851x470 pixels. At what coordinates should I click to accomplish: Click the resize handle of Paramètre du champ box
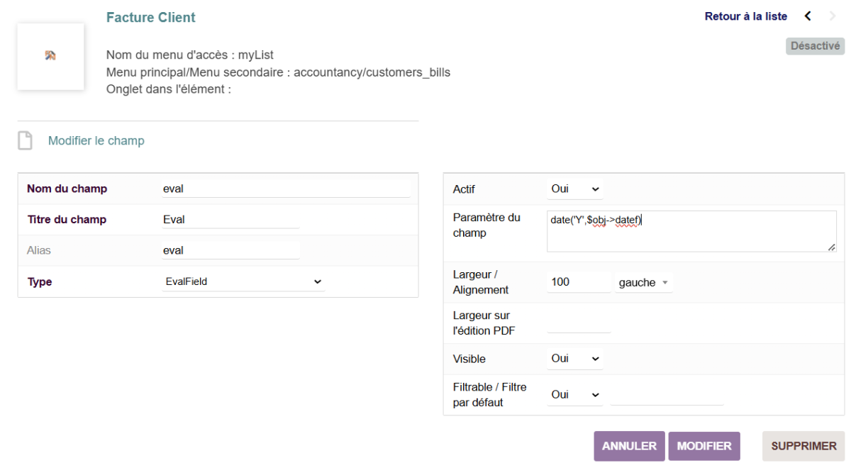(x=833, y=246)
